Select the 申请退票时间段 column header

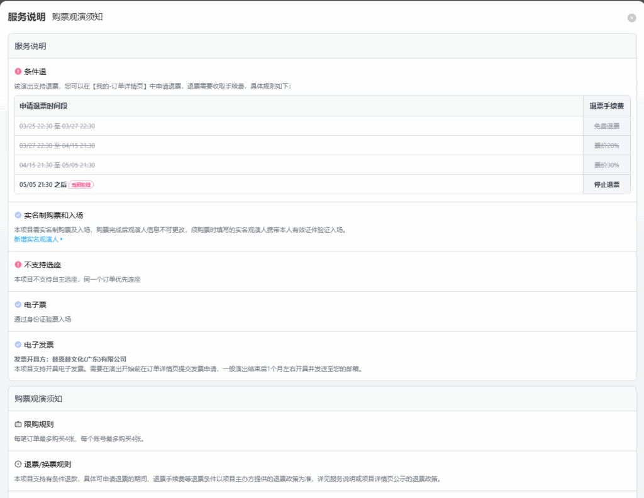(45, 106)
